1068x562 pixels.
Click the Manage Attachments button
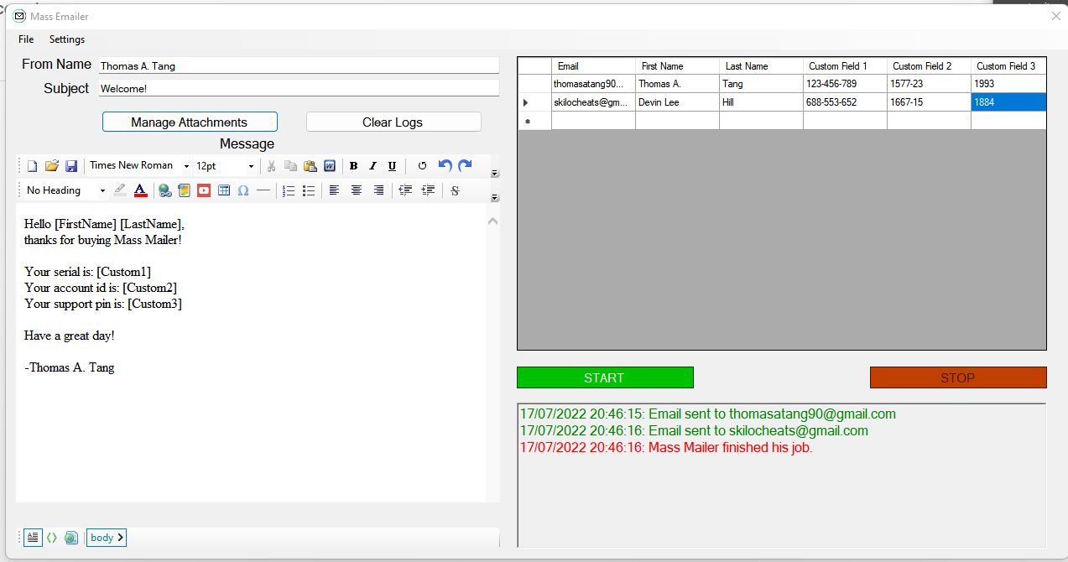(x=190, y=122)
